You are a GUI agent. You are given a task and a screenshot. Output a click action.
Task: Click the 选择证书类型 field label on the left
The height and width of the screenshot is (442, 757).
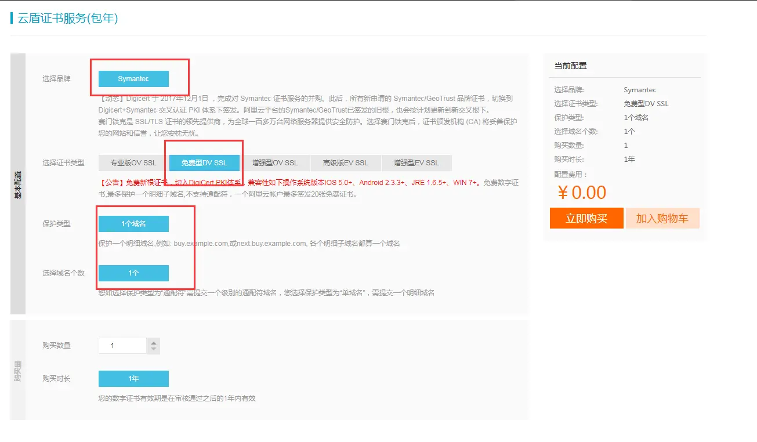(x=63, y=162)
